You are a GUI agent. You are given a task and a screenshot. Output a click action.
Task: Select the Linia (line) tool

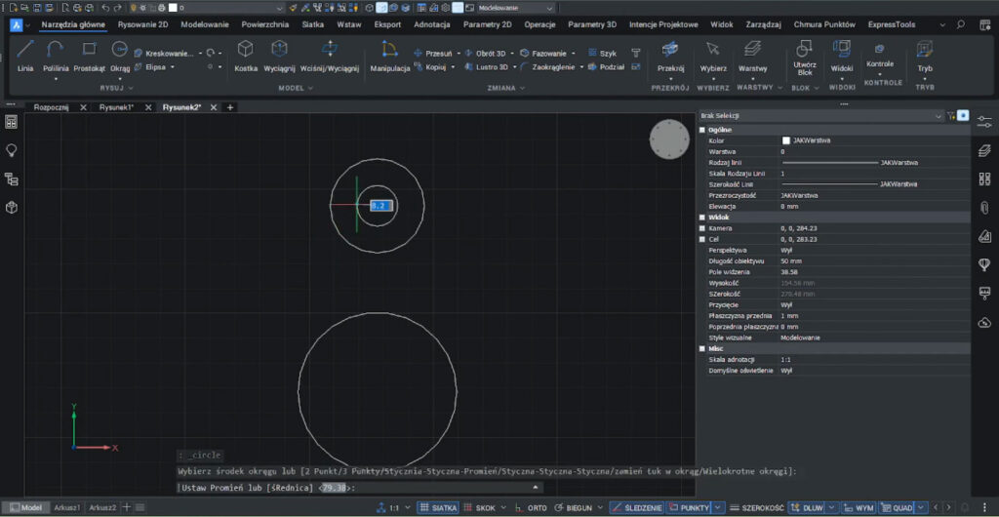tap(24, 56)
